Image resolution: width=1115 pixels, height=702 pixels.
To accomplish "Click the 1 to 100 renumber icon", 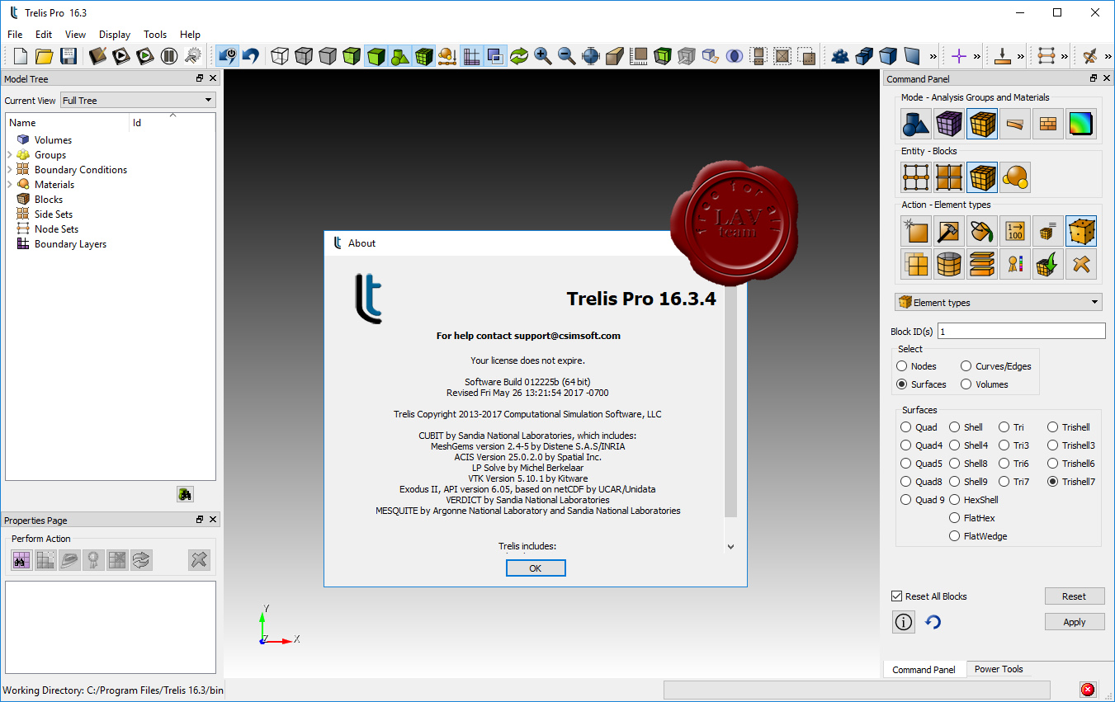I will pyautogui.click(x=1015, y=231).
